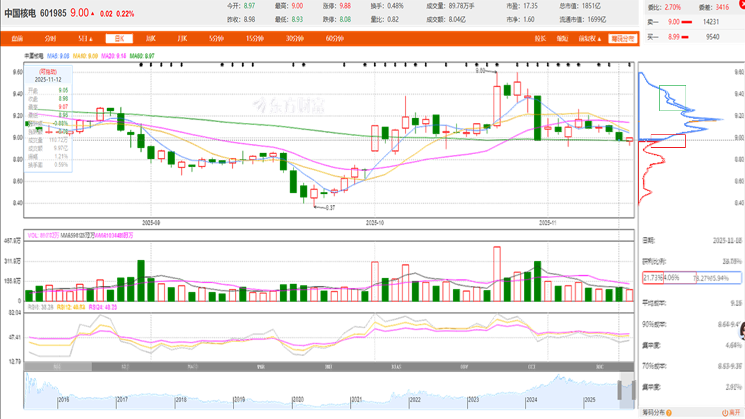Click the tallest red volume bar

497,274
